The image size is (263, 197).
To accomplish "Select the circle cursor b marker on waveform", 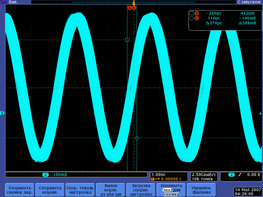I will (x=137, y=138).
